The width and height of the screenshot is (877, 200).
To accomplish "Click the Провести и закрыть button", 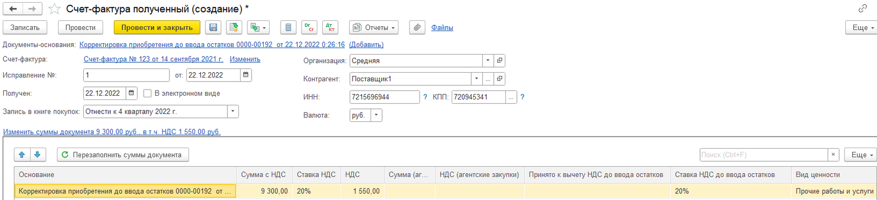I will tap(157, 27).
